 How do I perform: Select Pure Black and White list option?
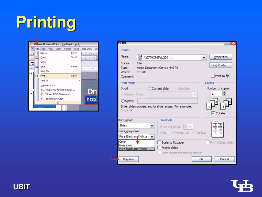(137, 149)
